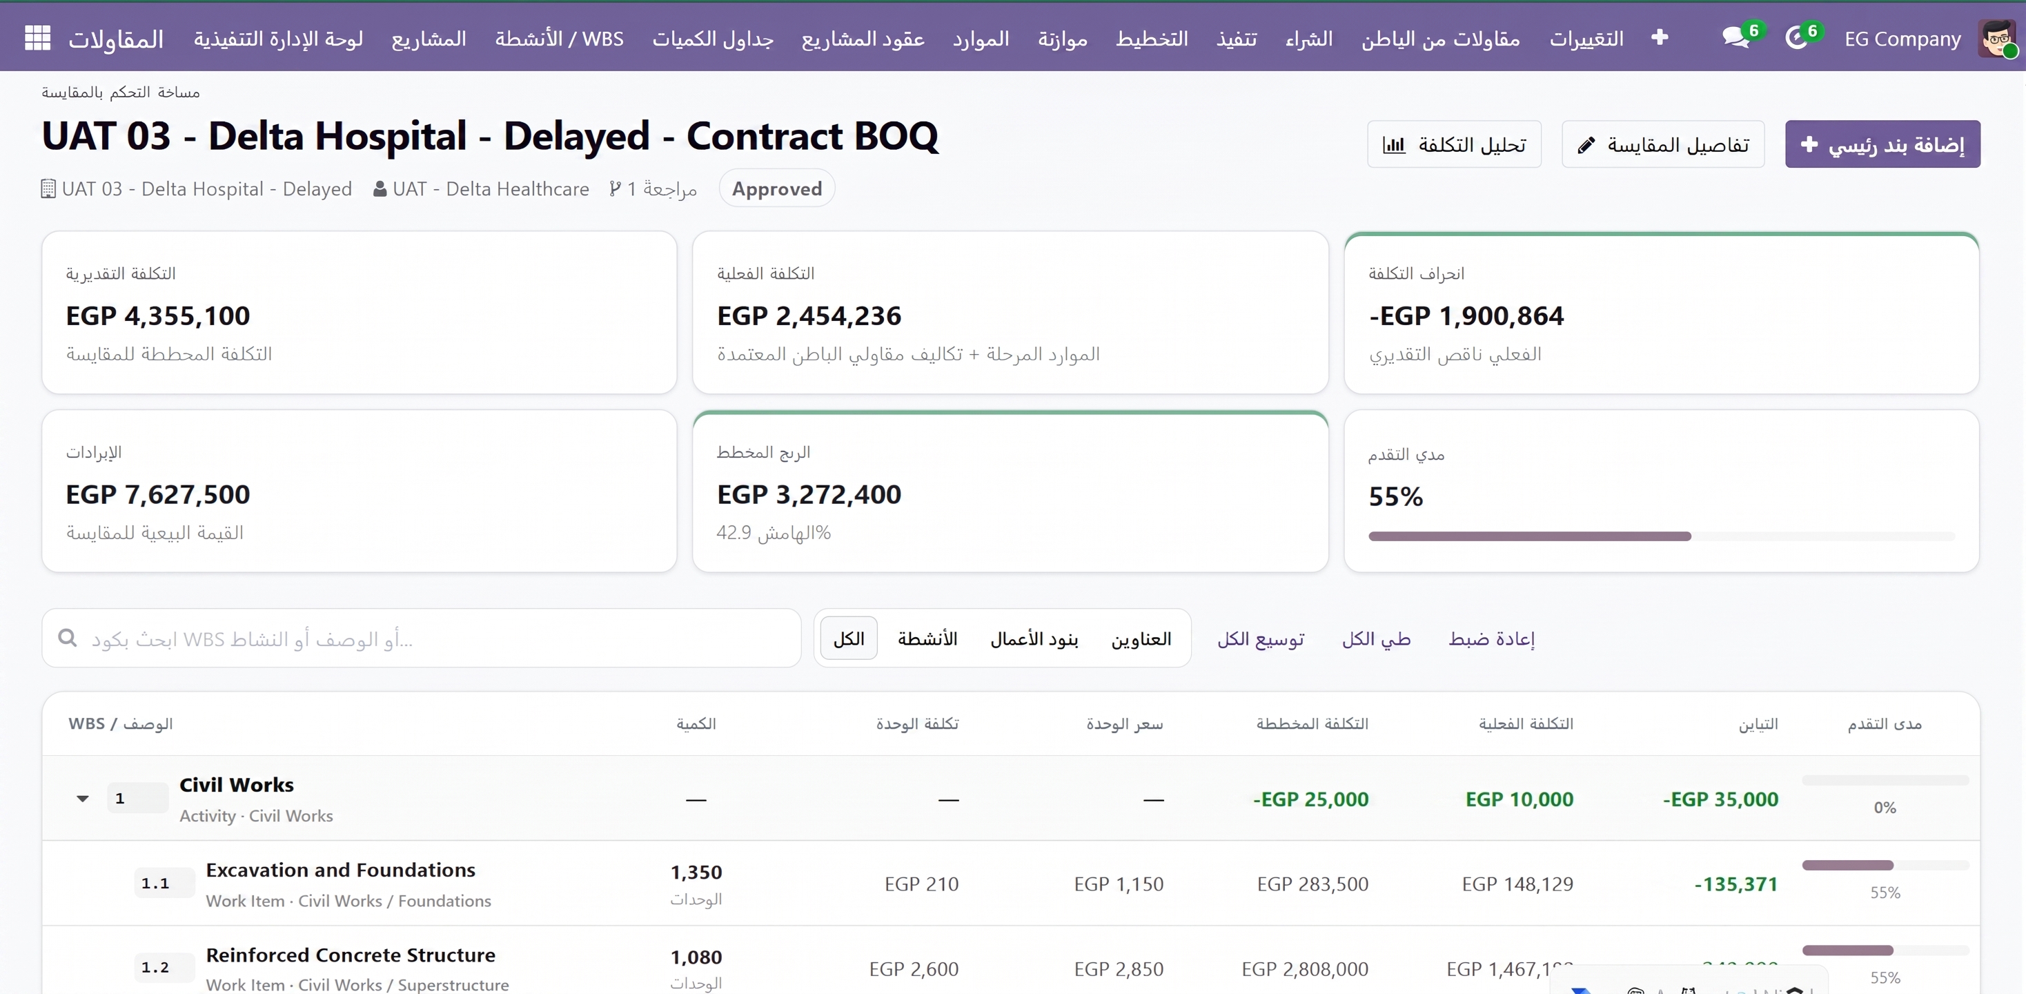Image resolution: width=2026 pixels, height=994 pixels.
Task: Click توسيع الكل link
Action: coord(1261,639)
